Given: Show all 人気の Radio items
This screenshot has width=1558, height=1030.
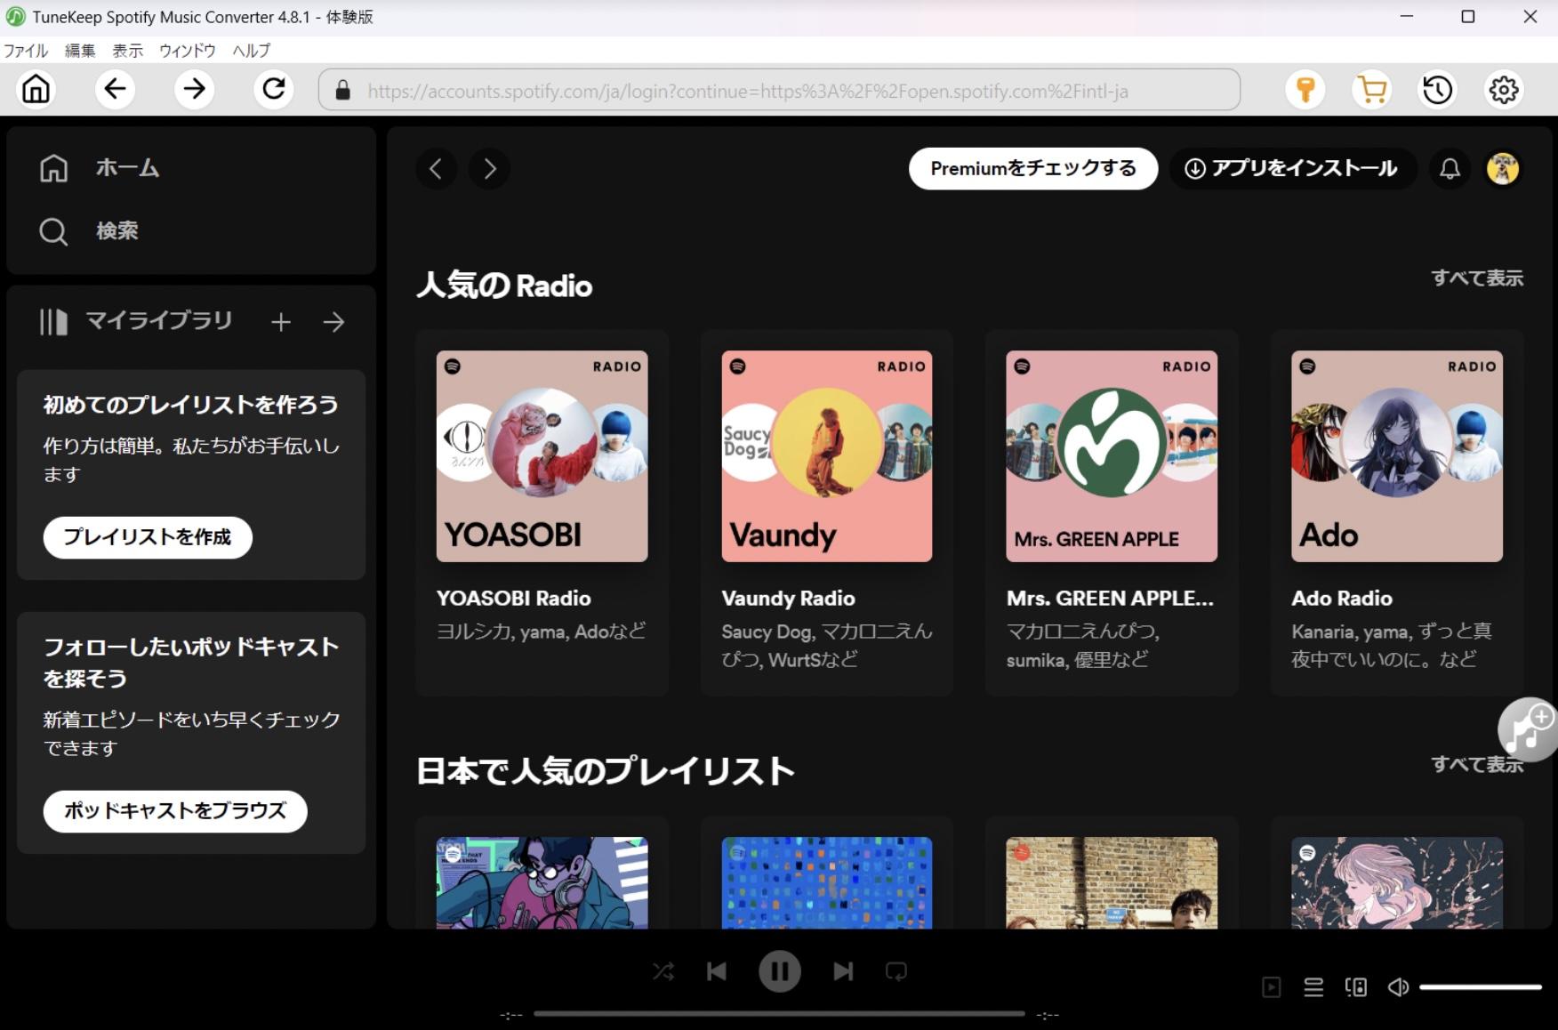Looking at the screenshot, I should [x=1477, y=278].
